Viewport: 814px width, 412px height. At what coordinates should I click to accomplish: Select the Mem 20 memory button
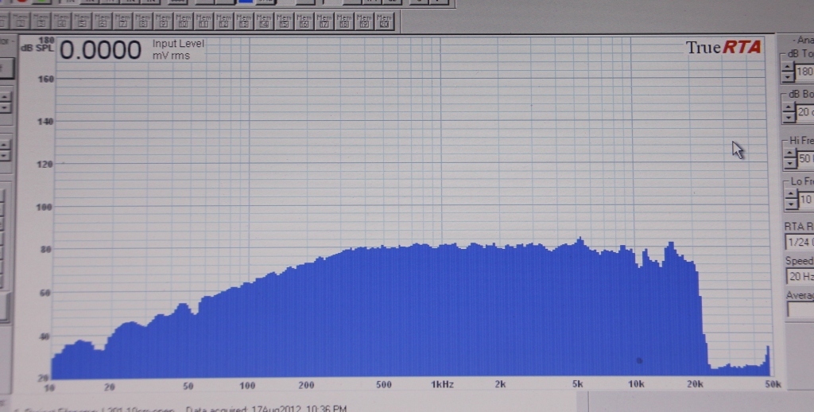click(385, 21)
